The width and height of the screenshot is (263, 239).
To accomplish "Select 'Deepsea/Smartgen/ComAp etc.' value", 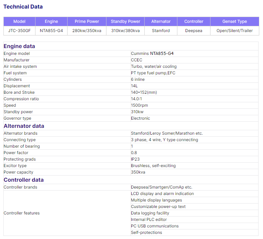I will (162, 187).
